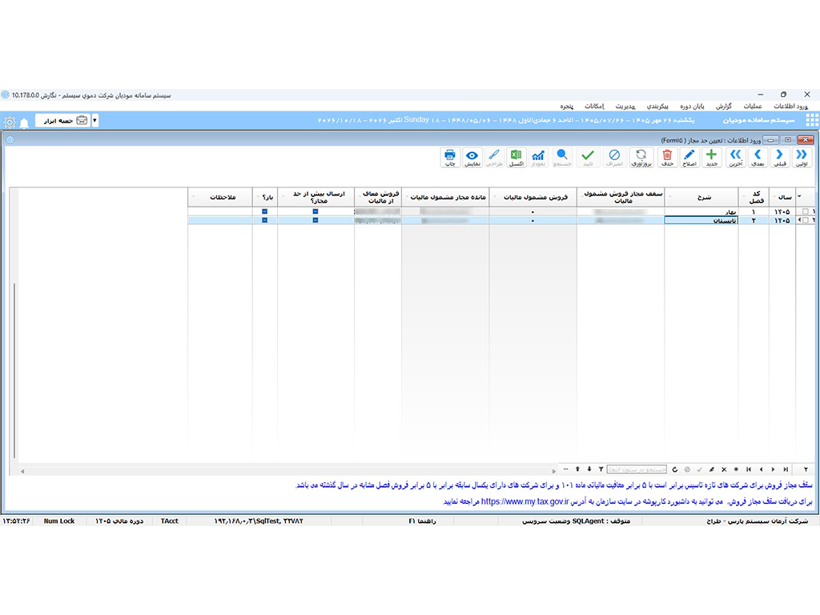
Task: Open the apps grid icon beside سیستم سامانه مودیان
Action: [x=812, y=120]
